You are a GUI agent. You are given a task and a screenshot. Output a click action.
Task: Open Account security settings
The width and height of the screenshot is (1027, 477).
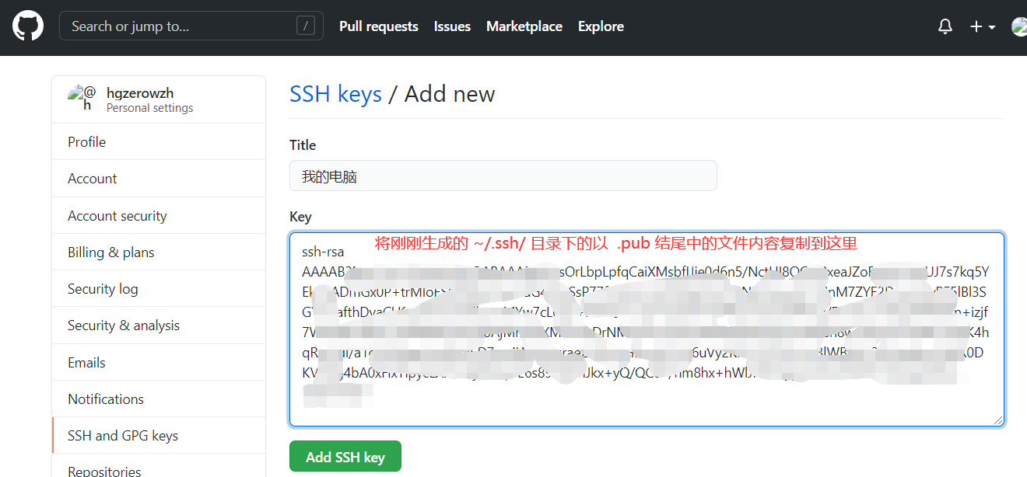(x=159, y=216)
